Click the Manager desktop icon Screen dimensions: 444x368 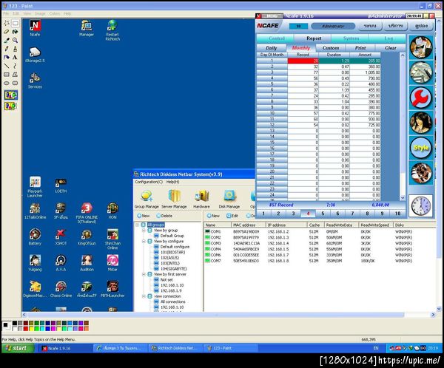[x=87, y=28]
